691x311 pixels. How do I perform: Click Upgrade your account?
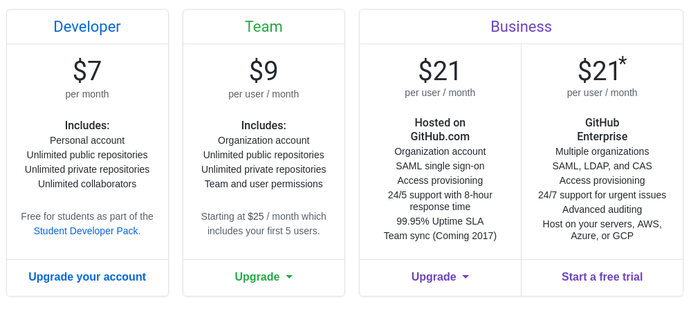87,276
